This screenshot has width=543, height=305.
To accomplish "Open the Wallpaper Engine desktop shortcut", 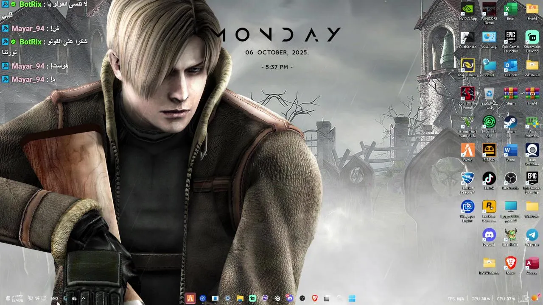I will (x=467, y=211).
